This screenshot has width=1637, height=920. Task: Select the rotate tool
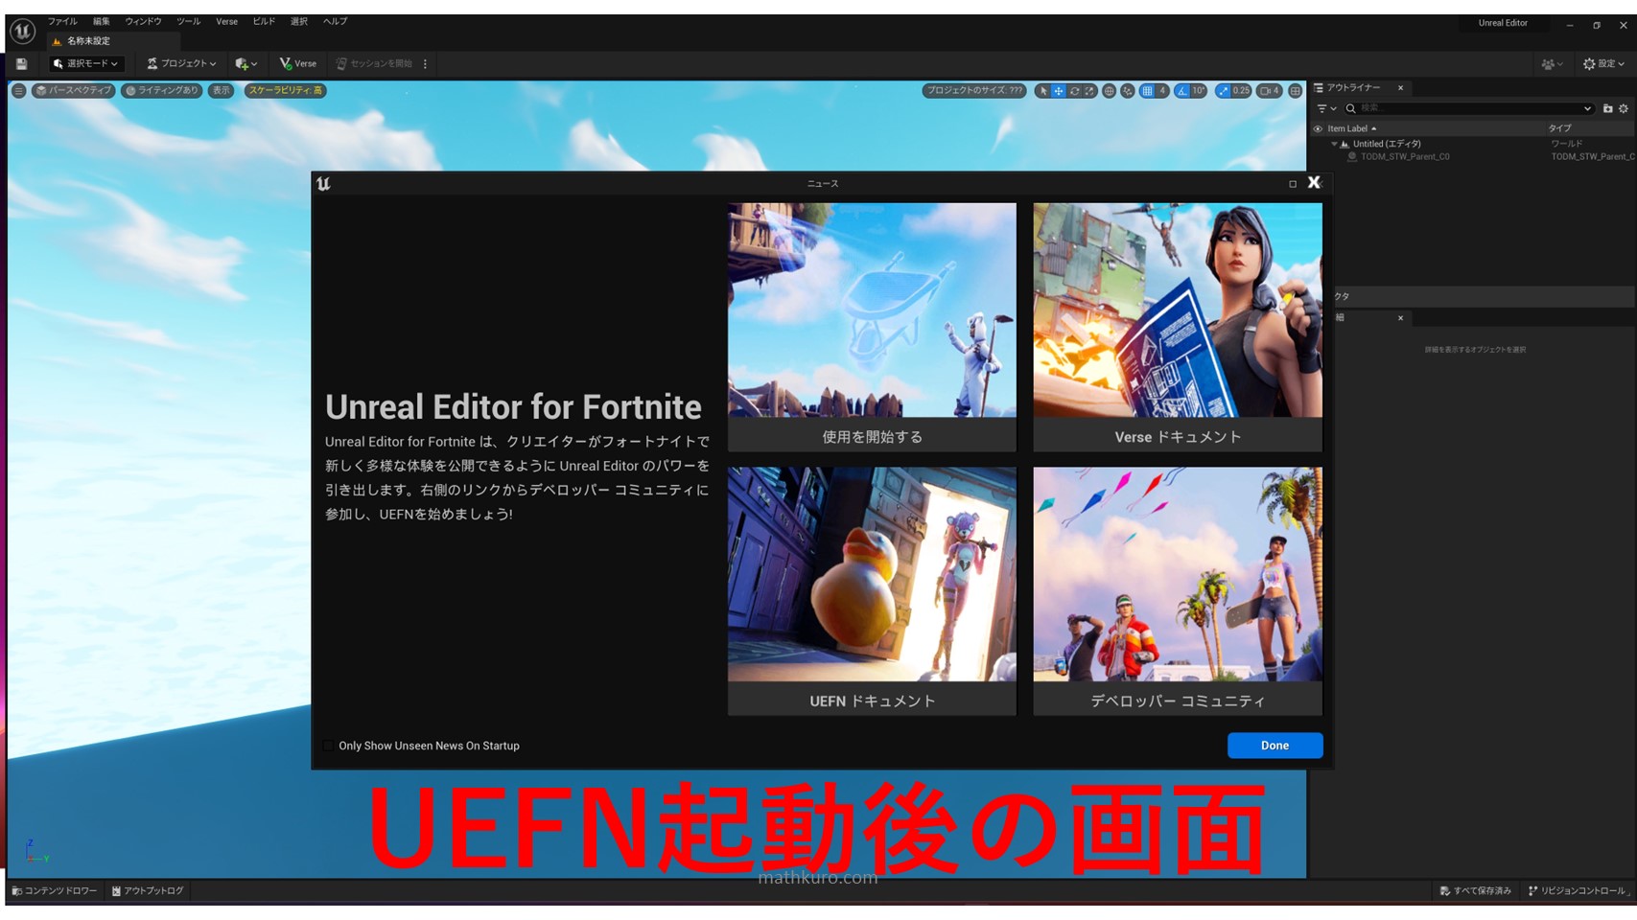1074,91
